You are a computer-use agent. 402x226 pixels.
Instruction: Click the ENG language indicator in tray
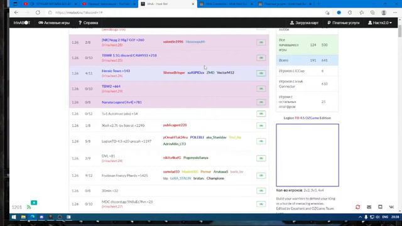pyautogui.click(x=385, y=217)
